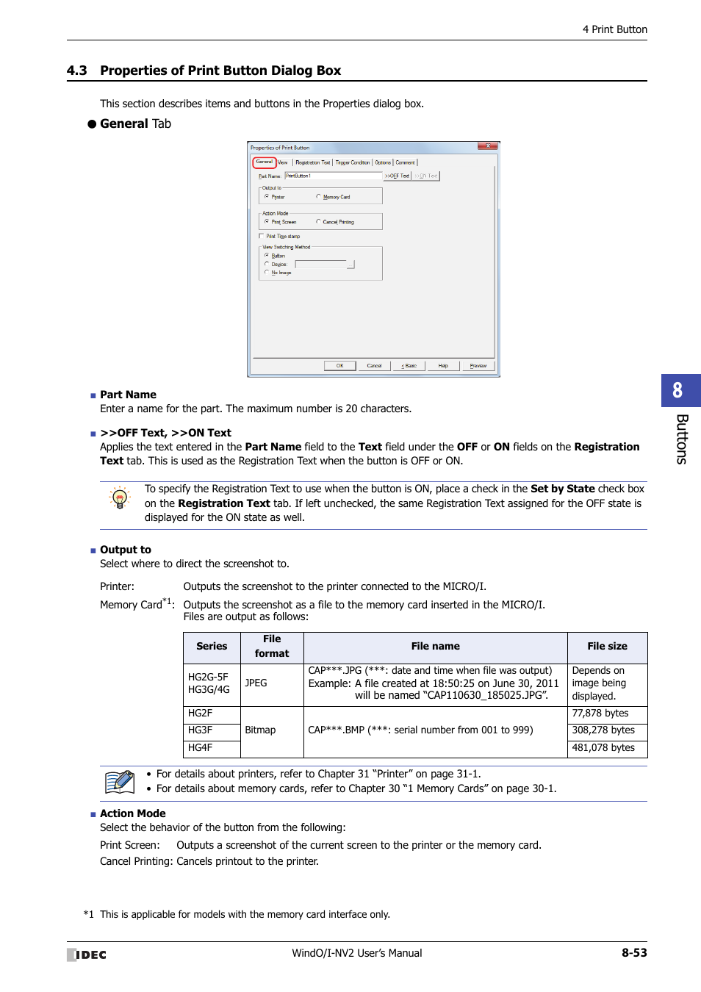Click the < Basic button
The height and width of the screenshot is (992, 701).
coord(409,365)
